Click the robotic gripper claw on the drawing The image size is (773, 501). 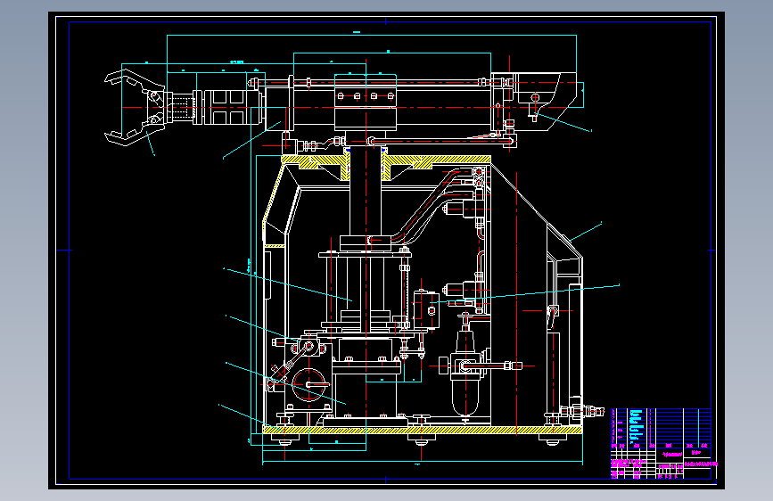coord(136,108)
